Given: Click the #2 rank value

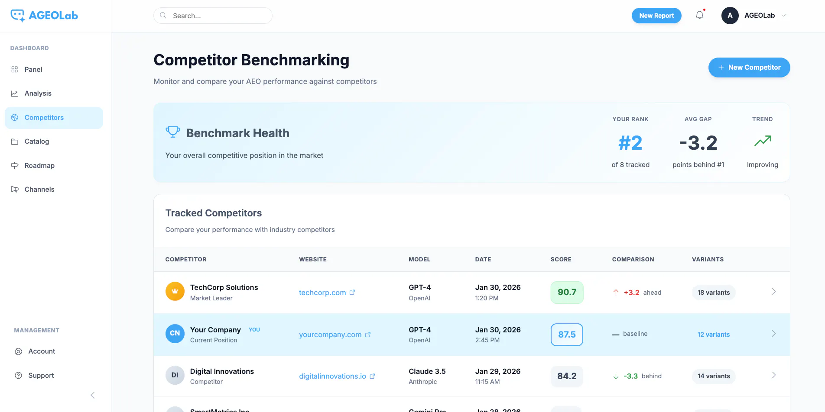Looking at the screenshot, I should click(630, 143).
